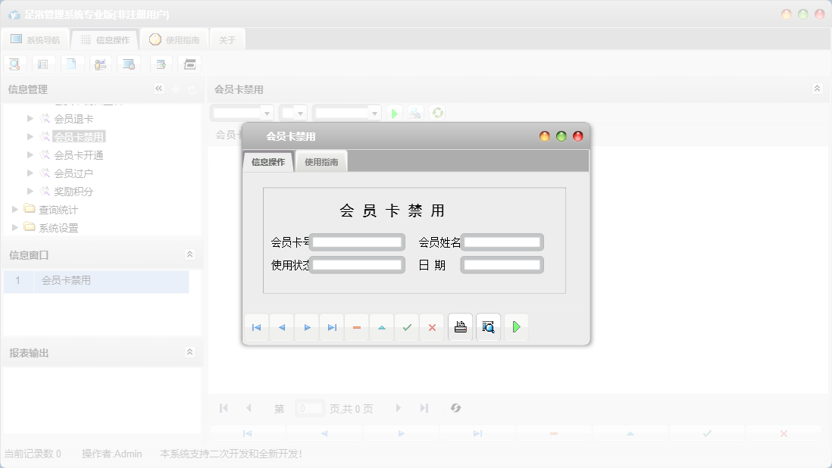Click the refresh icon next to pagination
The height and width of the screenshot is (468, 832).
(455, 408)
